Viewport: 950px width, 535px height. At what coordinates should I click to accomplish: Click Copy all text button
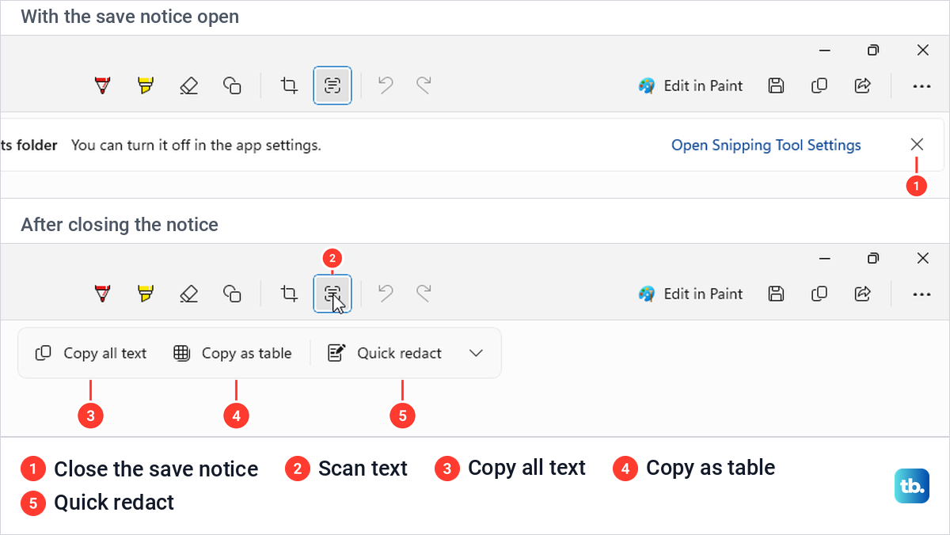[x=91, y=353]
